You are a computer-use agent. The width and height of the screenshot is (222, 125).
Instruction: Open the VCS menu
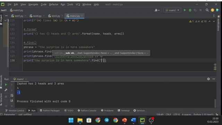[x=78, y=5]
